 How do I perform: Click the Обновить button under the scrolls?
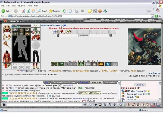point(84,36)
